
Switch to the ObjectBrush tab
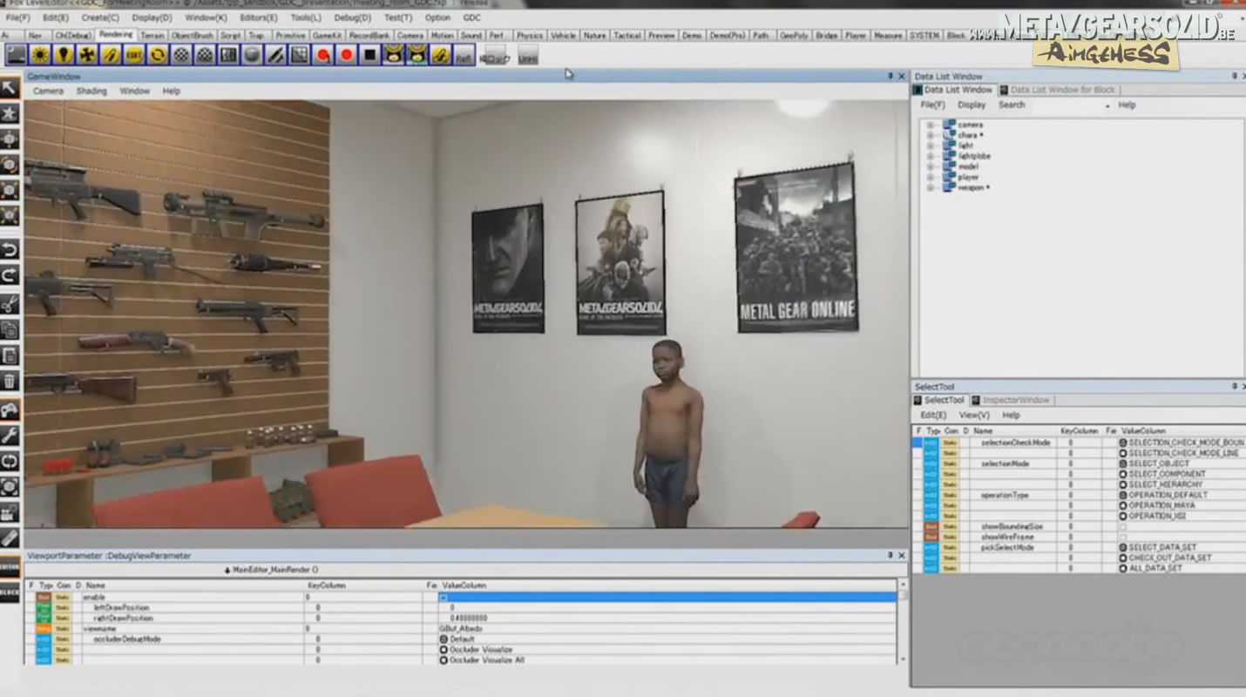(193, 36)
